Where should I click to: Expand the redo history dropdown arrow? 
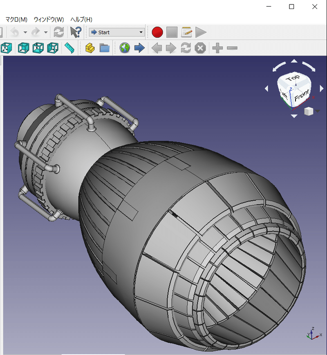click(x=46, y=32)
